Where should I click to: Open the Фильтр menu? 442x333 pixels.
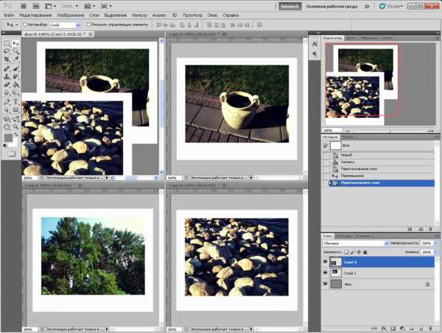point(139,15)
